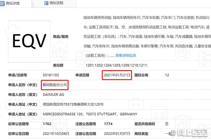Screen dimensions: 211x139
Task: Select the English name DAIMLER AG
Action: pyautogui.click(x=54, y=95)
